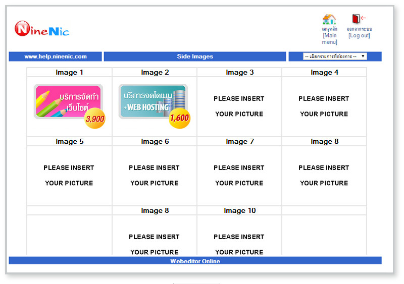
Task: Click the Image 1 column heading
Action: [x=69, y=73]
